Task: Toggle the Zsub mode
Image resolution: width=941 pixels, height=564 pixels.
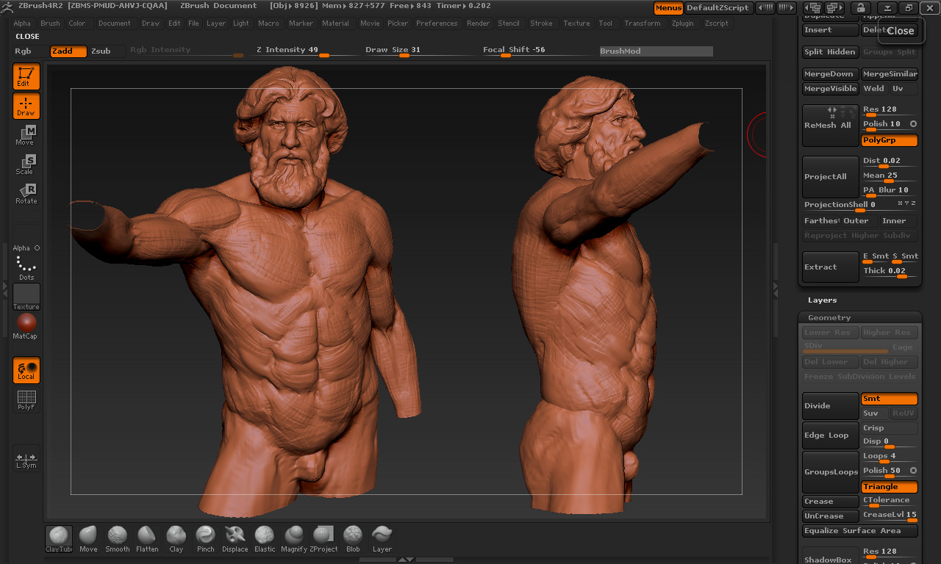Action: click(x=101, y=51)
